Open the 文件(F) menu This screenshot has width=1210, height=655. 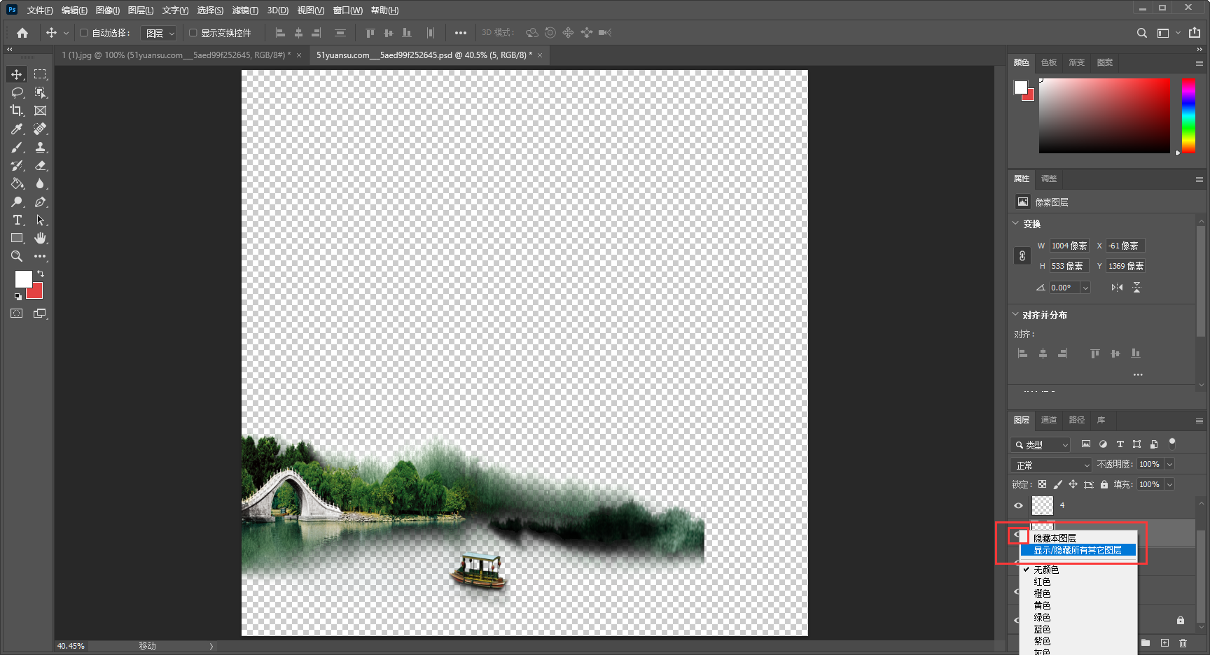39,10
